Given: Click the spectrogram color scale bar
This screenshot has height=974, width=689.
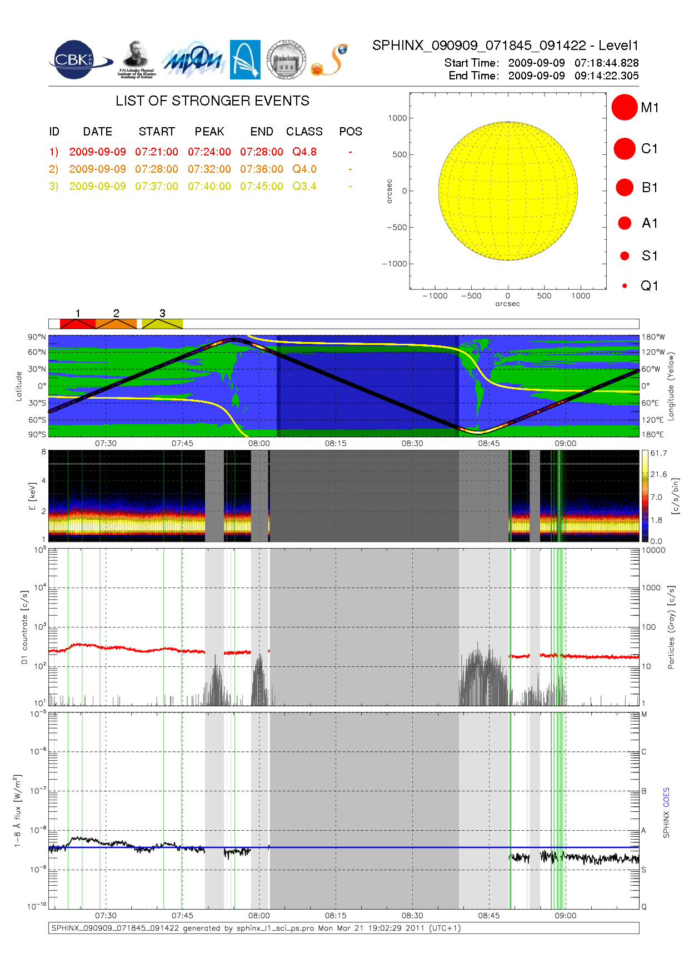Looking at the screenshot, I should coord(645,496).
